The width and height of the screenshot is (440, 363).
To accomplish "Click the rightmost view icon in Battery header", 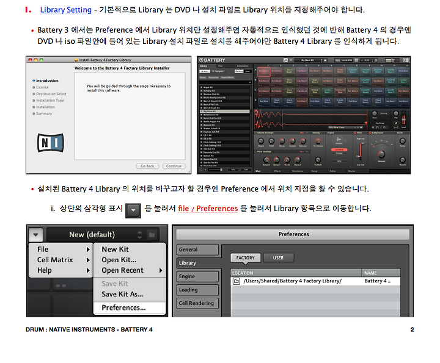I will [406, 60].
